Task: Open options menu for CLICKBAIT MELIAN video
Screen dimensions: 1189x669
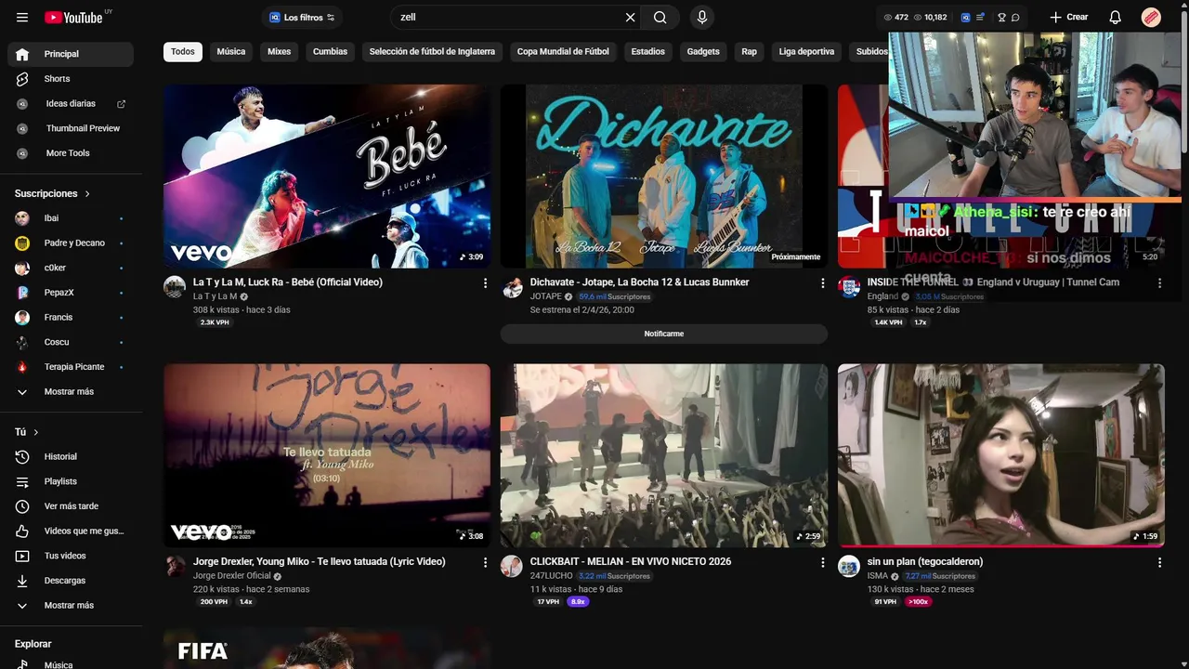Action: [x=822, y=562]
